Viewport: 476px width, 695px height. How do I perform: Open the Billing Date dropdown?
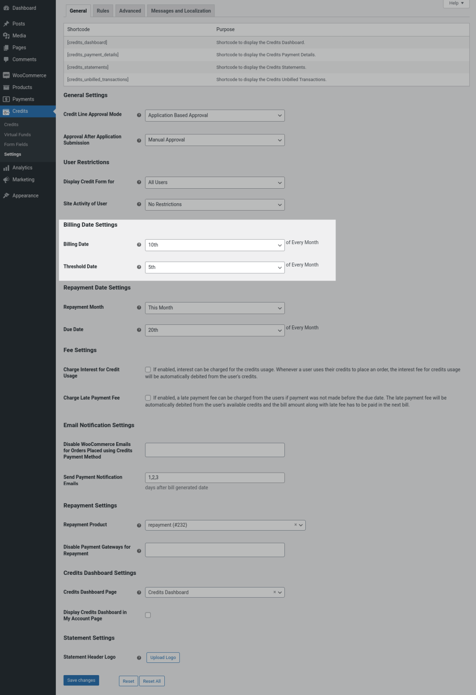point(214,245)
